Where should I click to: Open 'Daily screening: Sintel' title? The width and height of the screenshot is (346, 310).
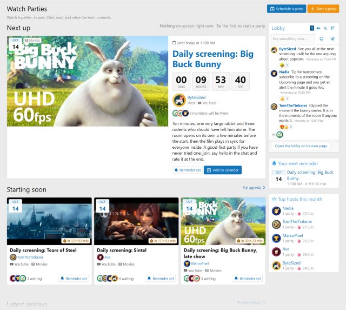[x=122, y=250]
